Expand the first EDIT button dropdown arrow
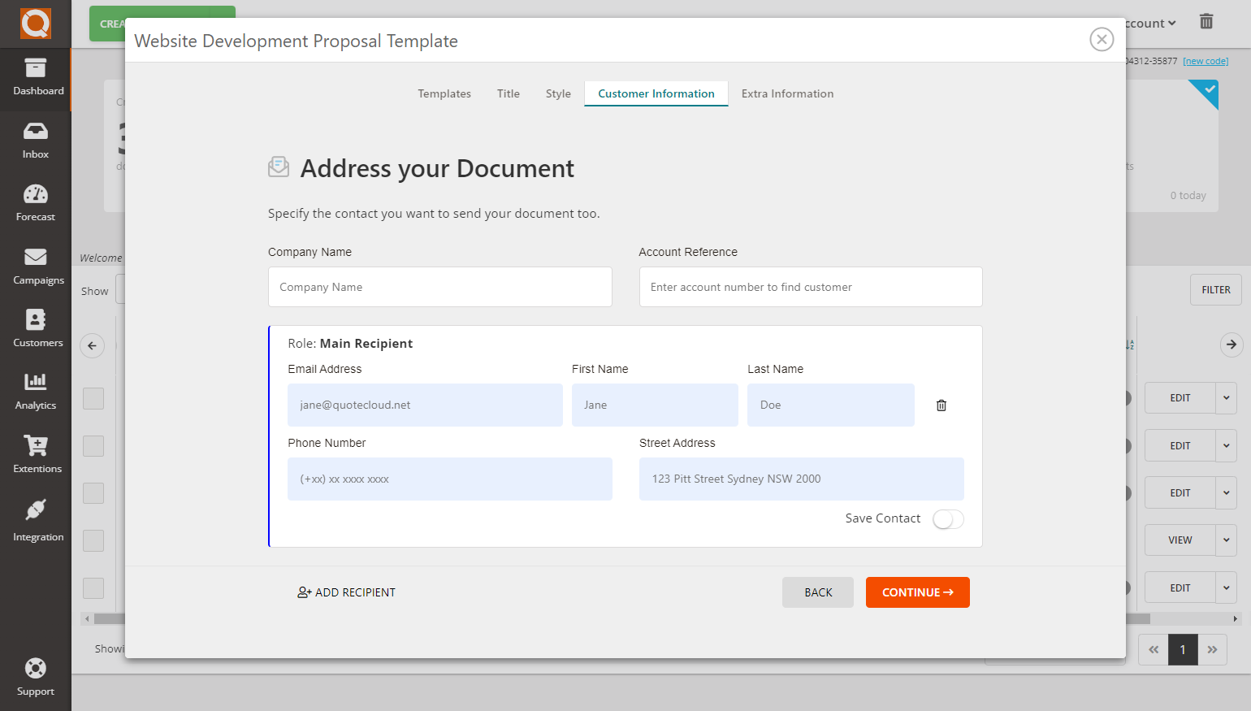 point(1227,398)
